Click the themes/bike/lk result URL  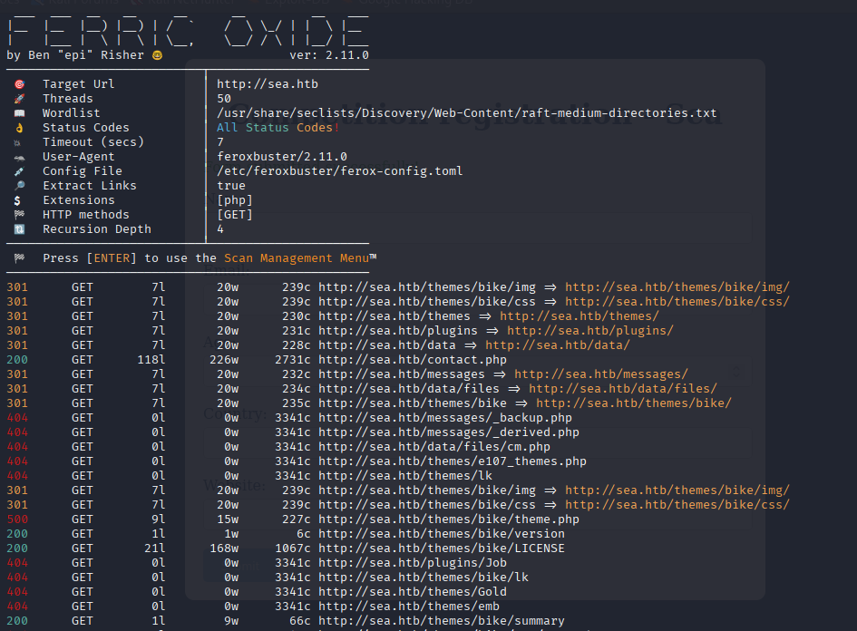tap(424, 578)
